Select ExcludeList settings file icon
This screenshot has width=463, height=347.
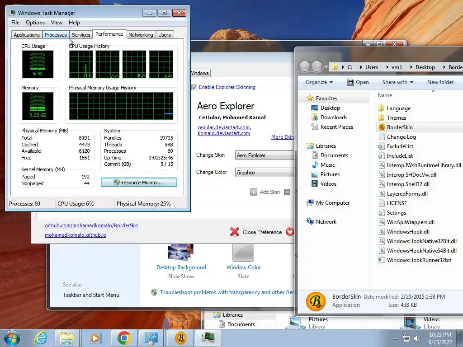point(382,146)
